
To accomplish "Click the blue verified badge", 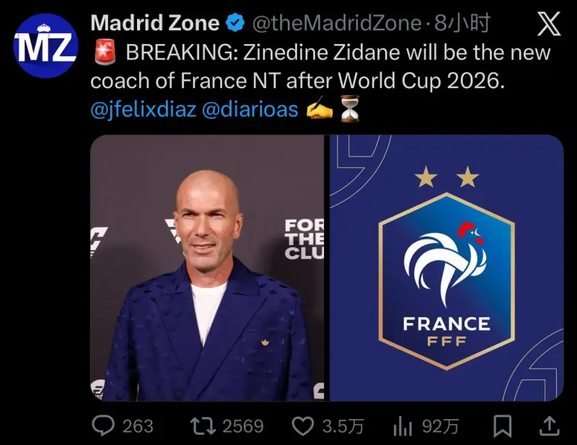I will coord(235,24).
